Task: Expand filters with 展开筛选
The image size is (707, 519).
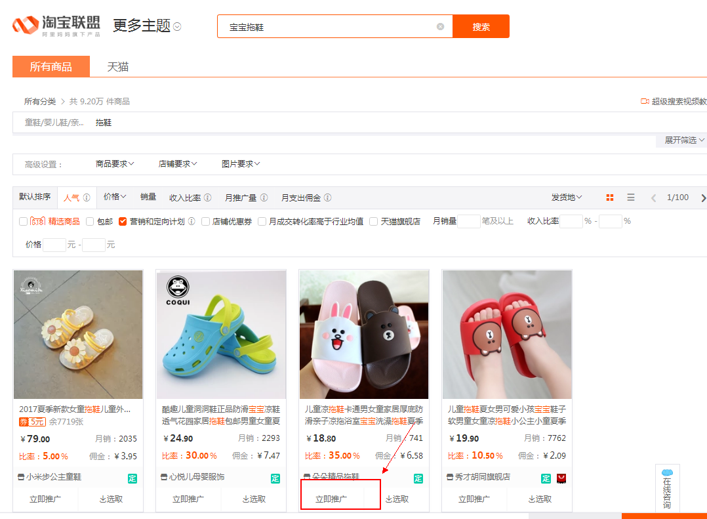Action: (684, 140)
